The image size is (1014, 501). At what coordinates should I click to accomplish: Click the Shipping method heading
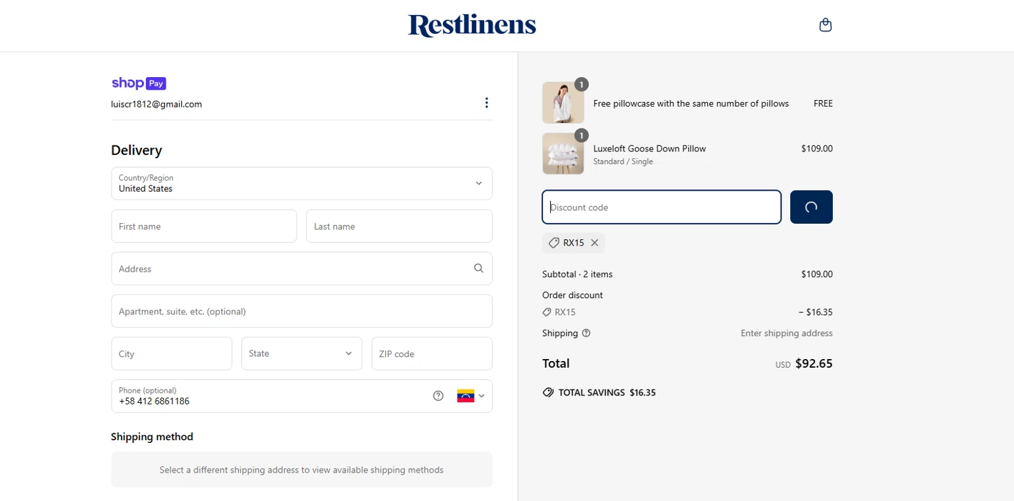click(152, 437)
